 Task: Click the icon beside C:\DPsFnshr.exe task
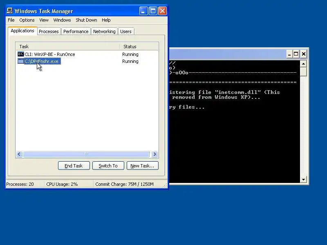coord(21,61)
